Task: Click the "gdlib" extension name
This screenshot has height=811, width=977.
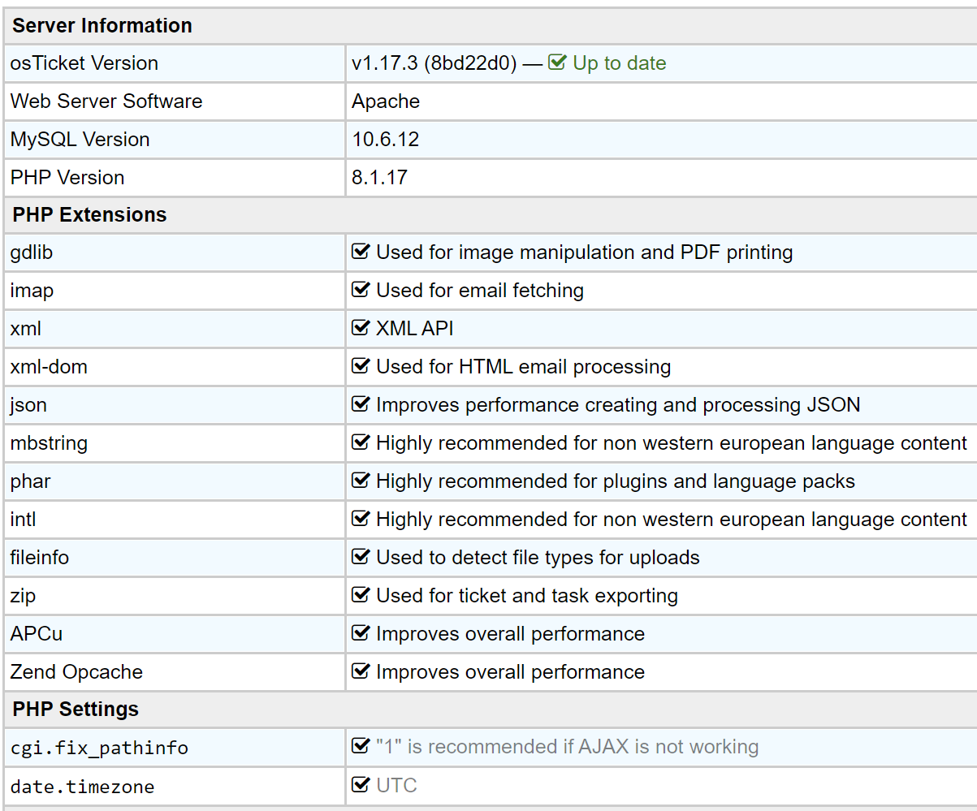Action: click(x=32, y=252)
